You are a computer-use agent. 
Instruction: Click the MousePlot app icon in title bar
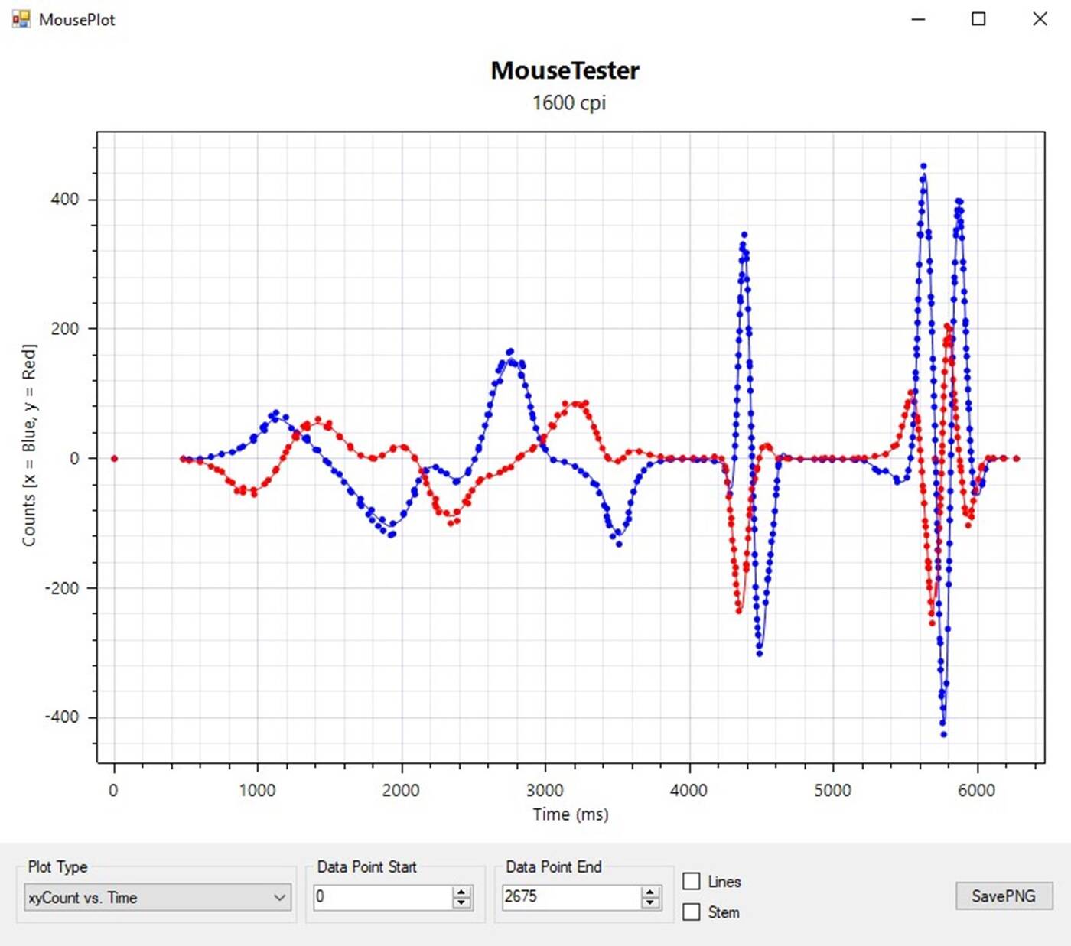click(21, 19)
